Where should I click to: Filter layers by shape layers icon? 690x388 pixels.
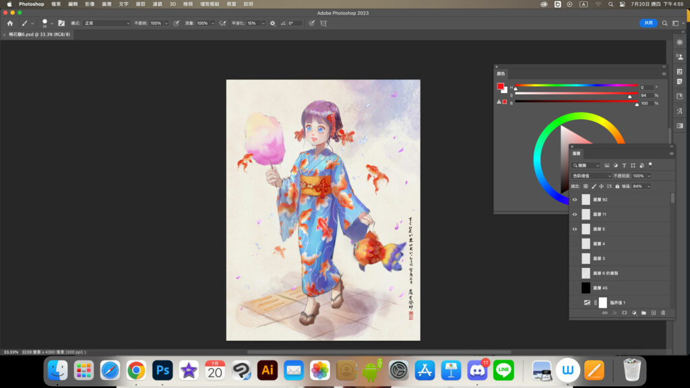tap(633, 166)
